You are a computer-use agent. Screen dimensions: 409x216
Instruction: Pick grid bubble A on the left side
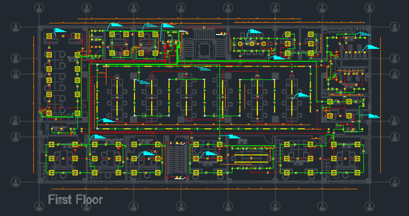[x=16, y=27]
